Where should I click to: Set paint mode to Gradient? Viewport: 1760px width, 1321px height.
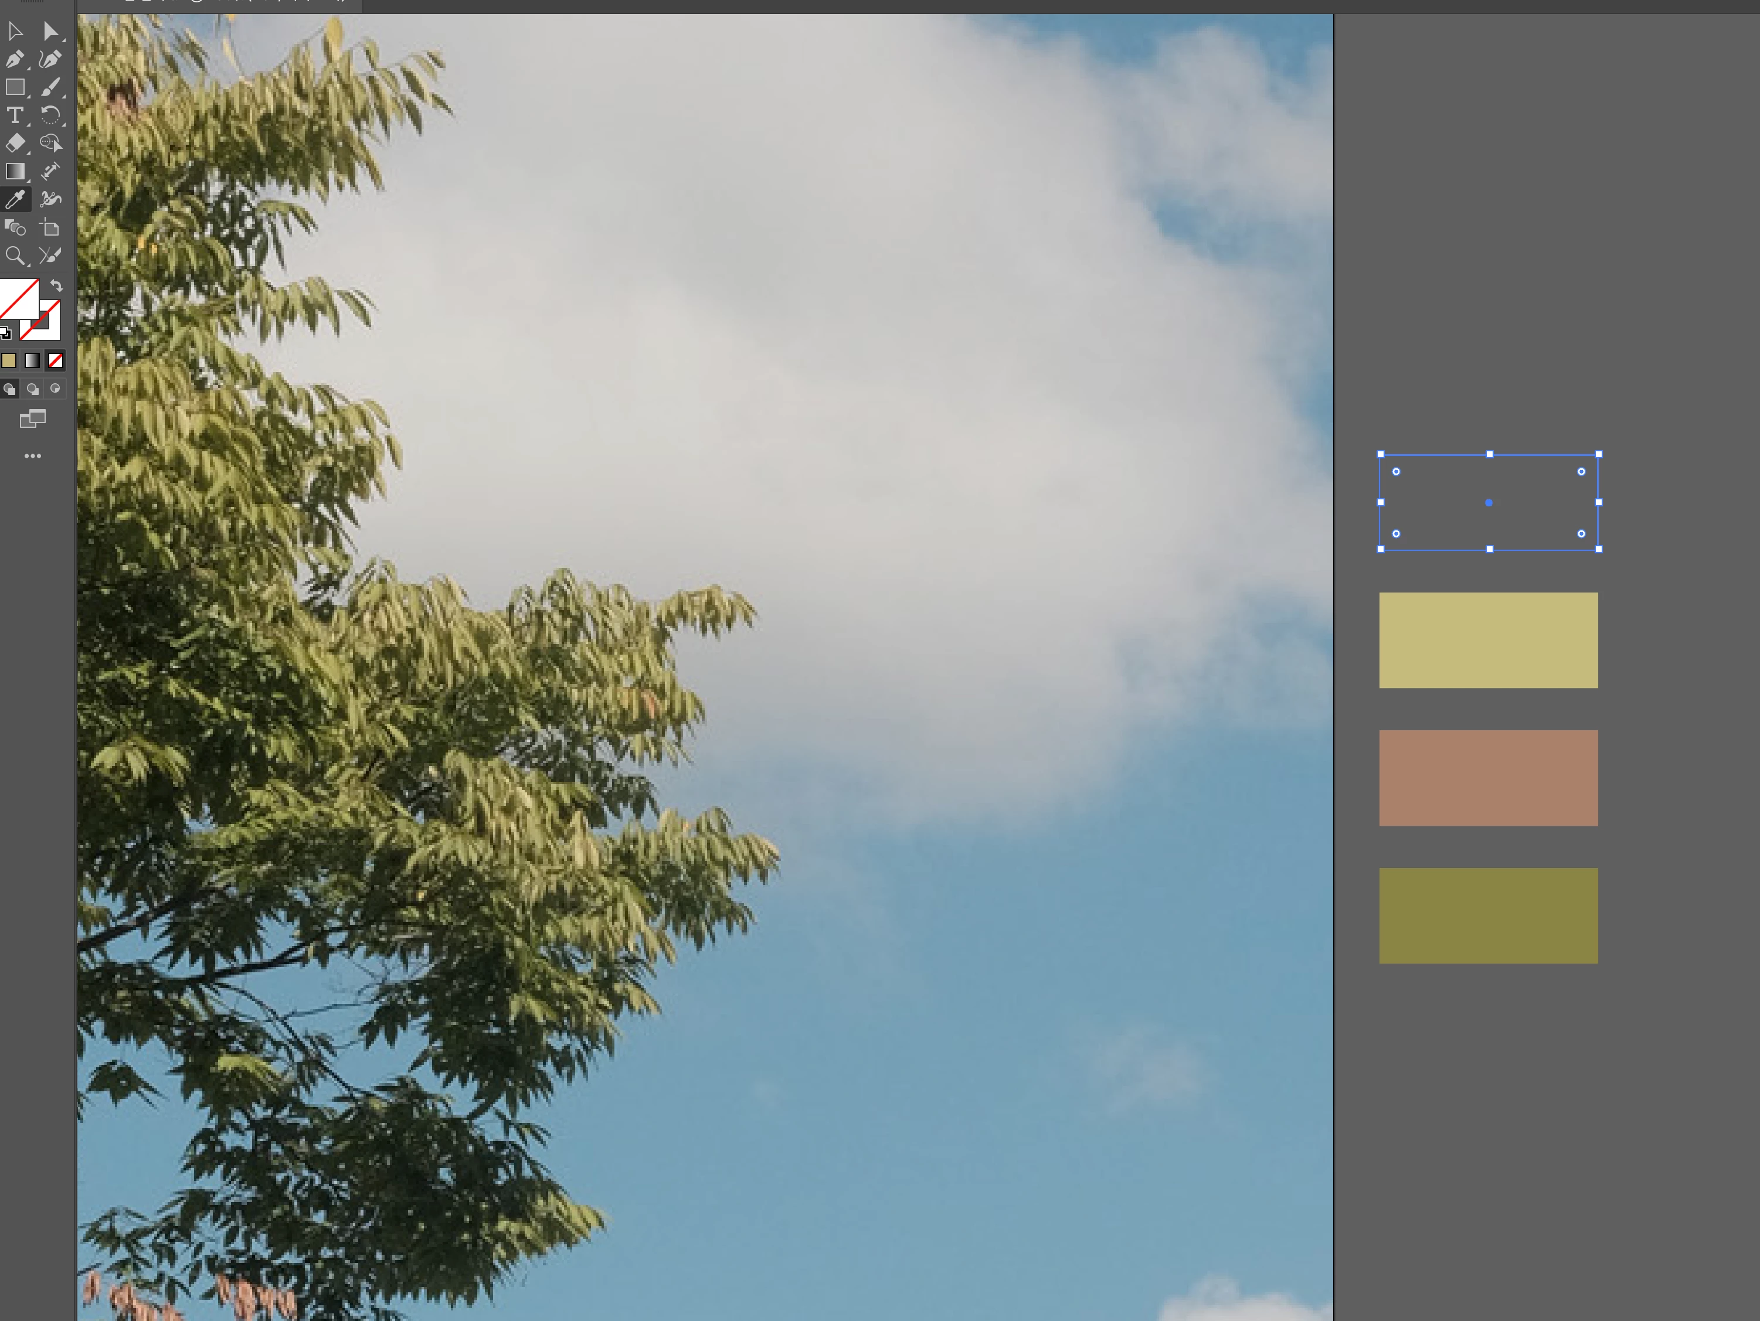pyautogui.click(x=32, y=361)
